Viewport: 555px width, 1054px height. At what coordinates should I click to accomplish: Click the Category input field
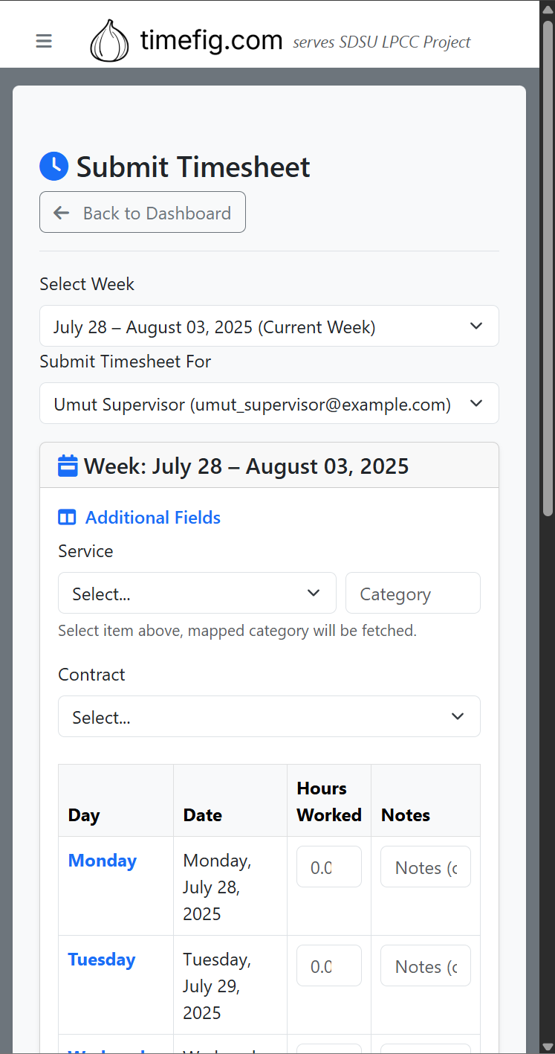[x=412, y=593]
